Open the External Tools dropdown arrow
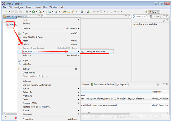This screenshot has width=172, height=122. tap(43, 12)
